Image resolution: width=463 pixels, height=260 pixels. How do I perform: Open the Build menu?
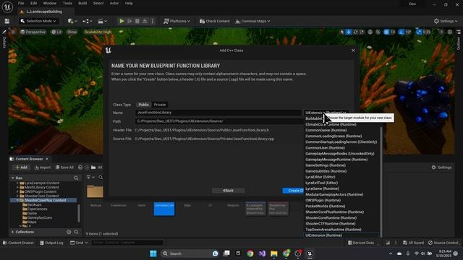tap(82, 3)
